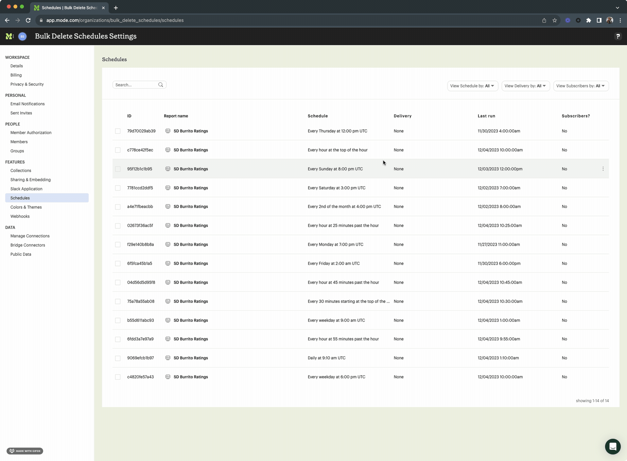
Task: Toggle the browser side panel icon
Action: (x=599, y=20)
